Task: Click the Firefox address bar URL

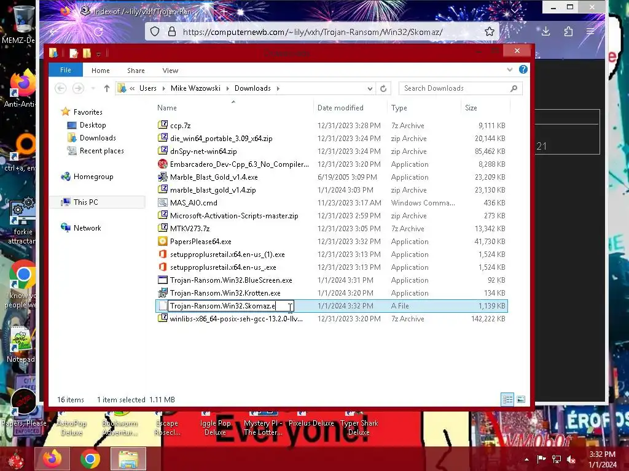Action: [313, 32]
